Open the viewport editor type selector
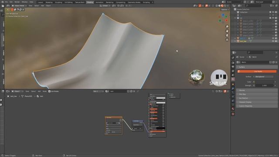This screenshot has height=157, width=279. [8, 6]
